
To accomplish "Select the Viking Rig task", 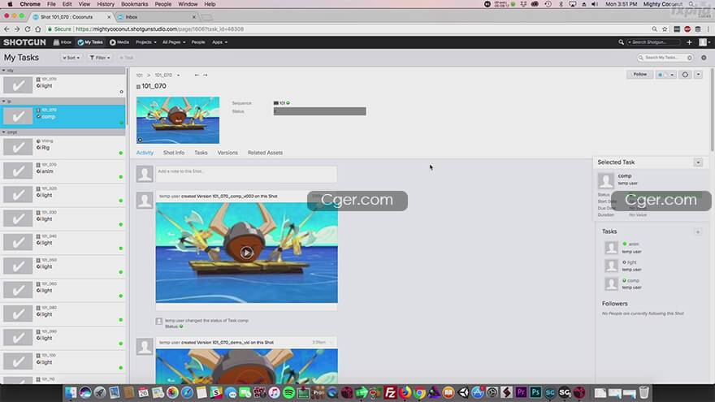I will pyautogui.click(x=63, y=147).
